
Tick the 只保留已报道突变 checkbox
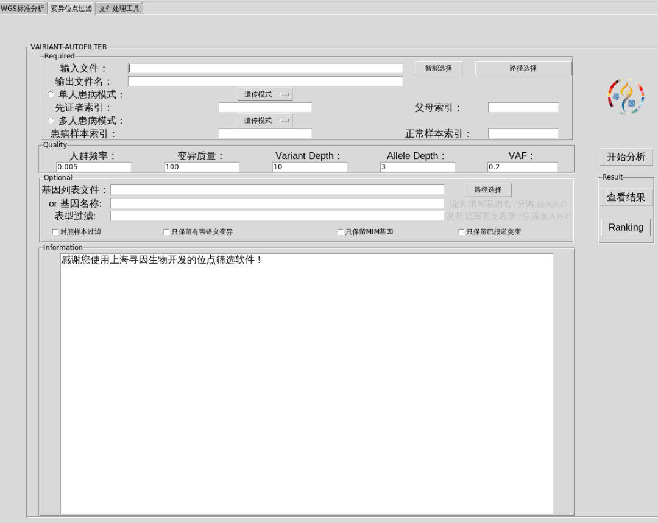click(462, 232)
